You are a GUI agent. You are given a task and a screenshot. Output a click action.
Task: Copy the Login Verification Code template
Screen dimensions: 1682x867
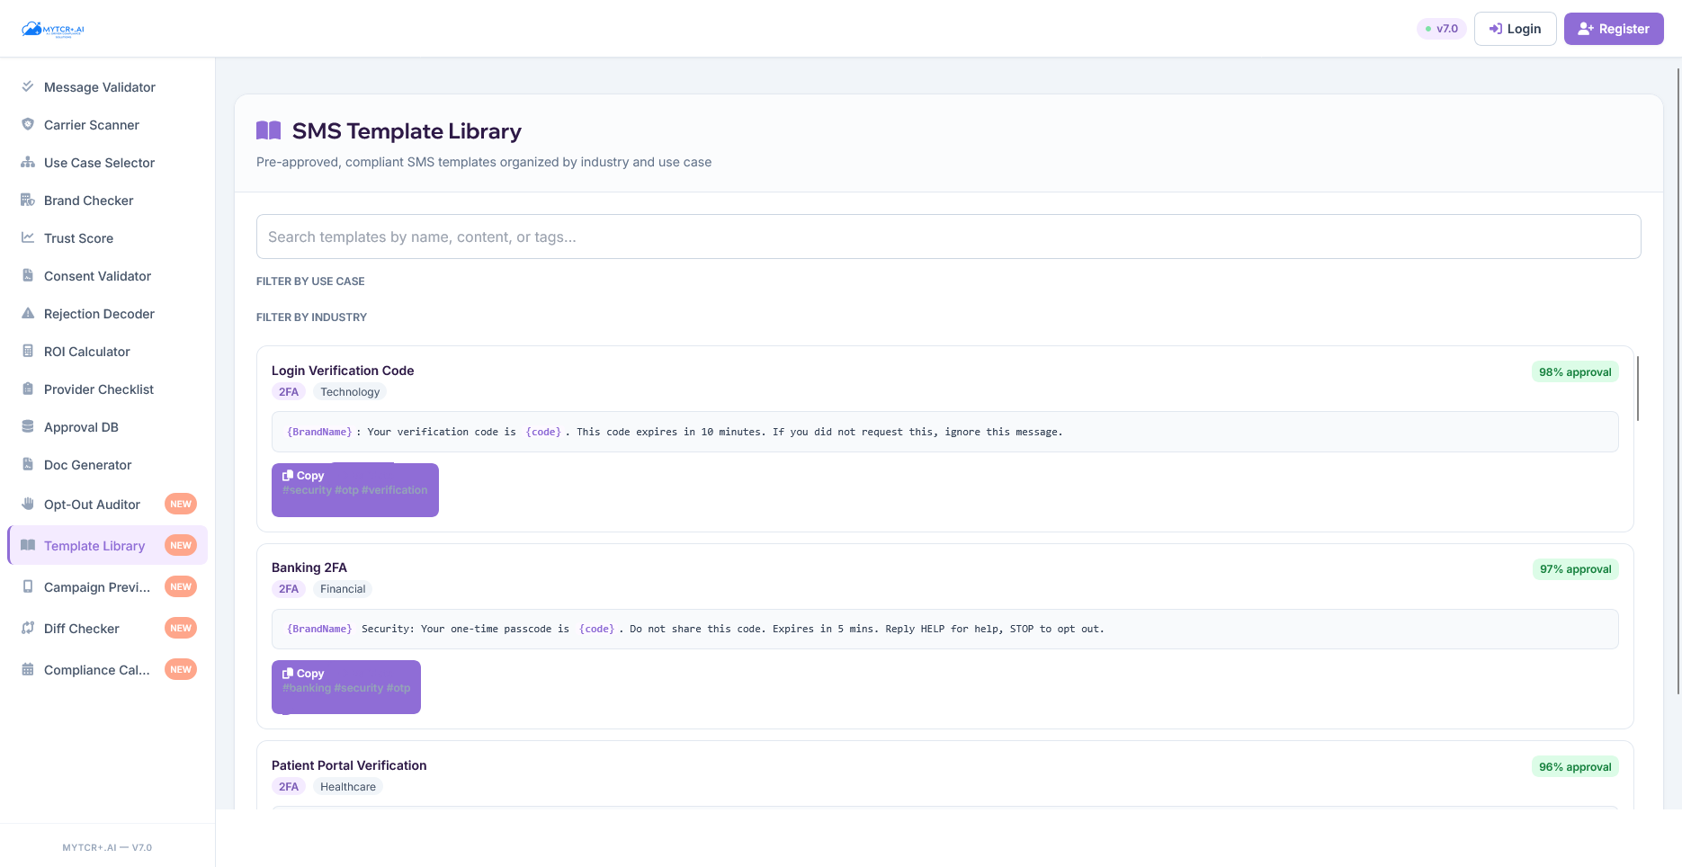pos(304,475)
